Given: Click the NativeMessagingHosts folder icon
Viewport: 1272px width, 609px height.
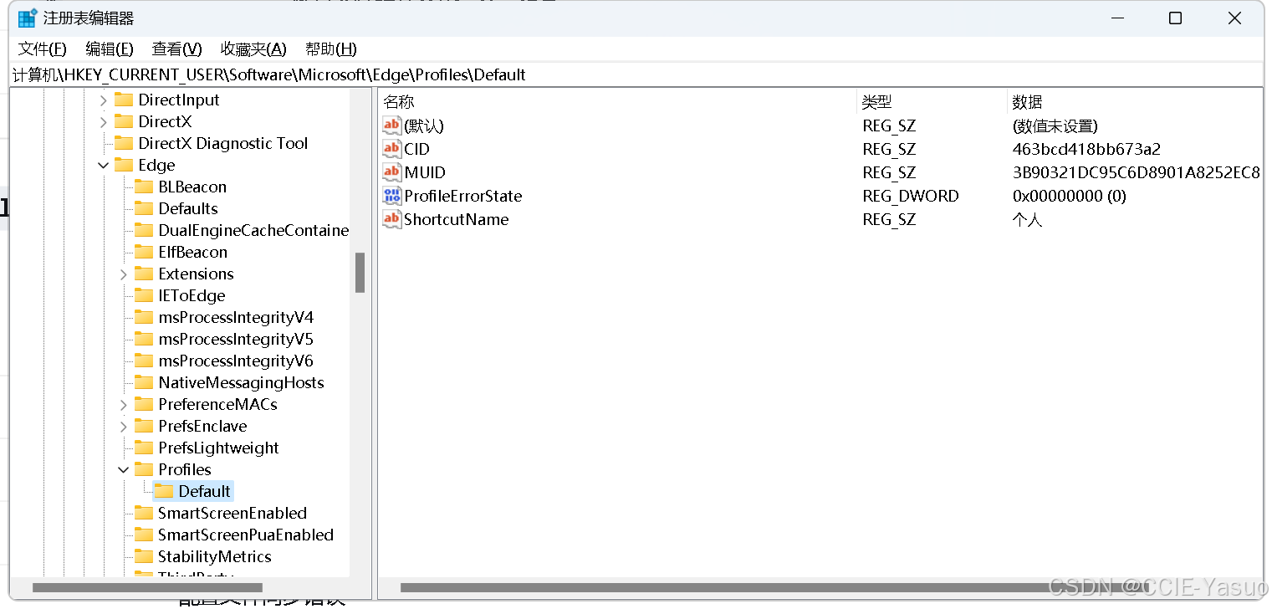Looking at the screenshot, I should (144, 382).
